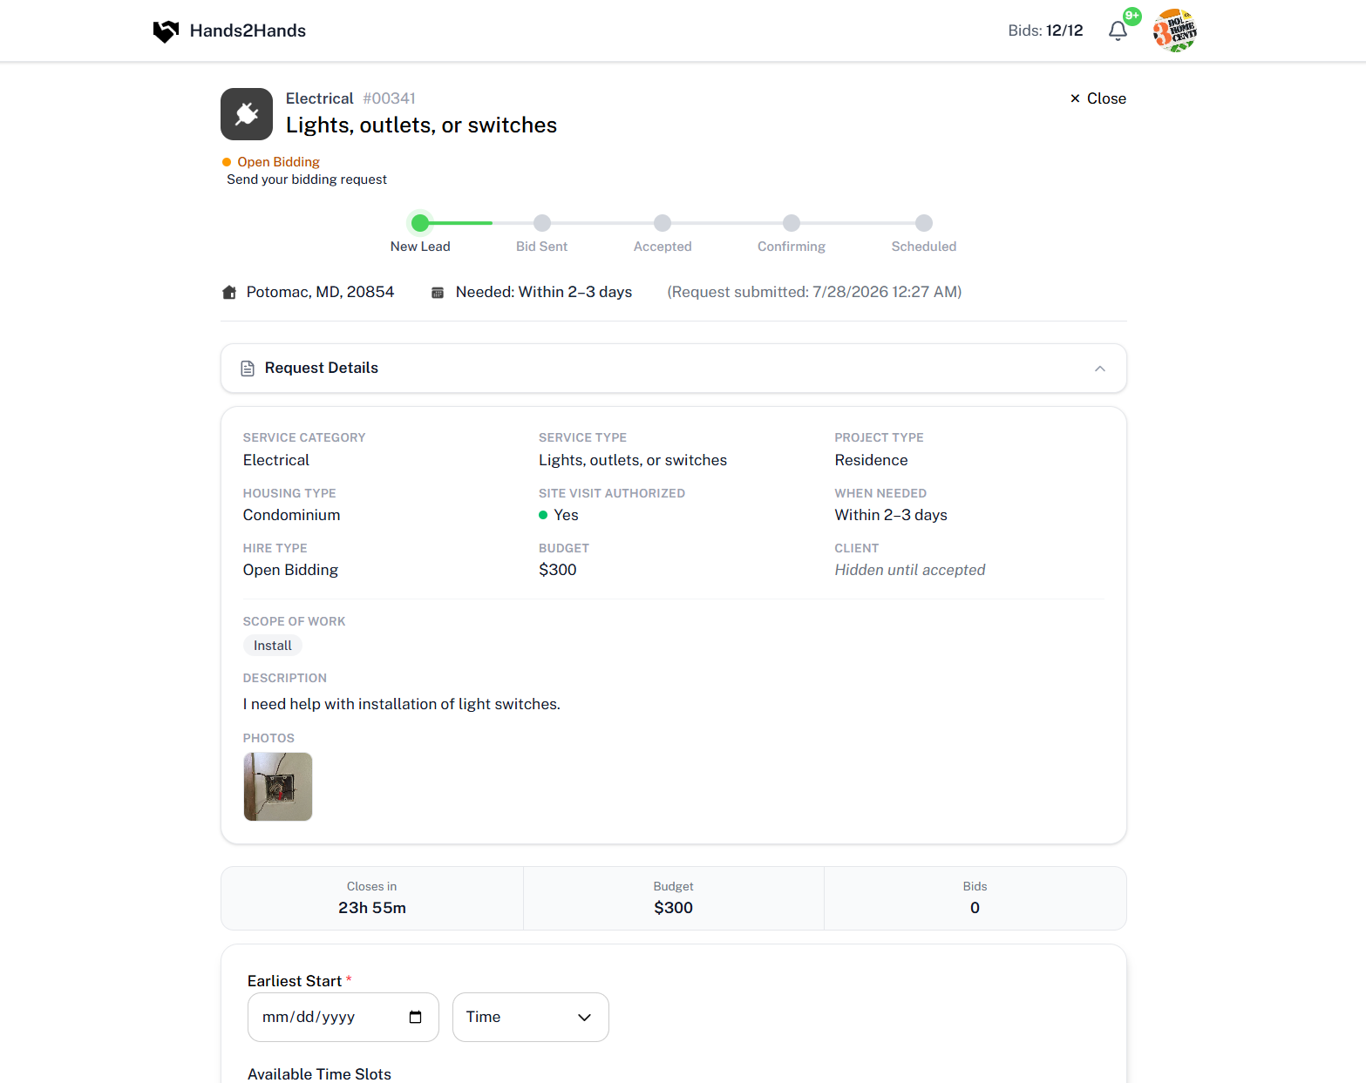1366x1083 pixels.
Task: Click the Install scope tag
Action: click(273, 646)
